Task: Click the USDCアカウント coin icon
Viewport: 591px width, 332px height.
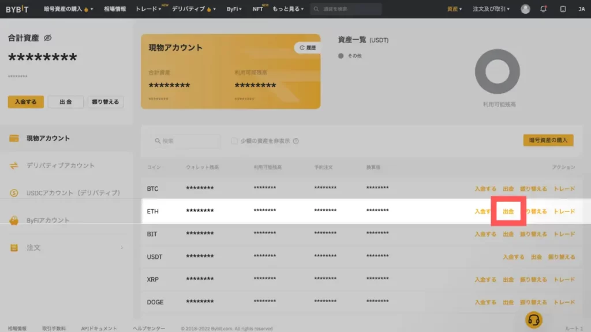Action: pyautogui.click(x=14, y=193)
